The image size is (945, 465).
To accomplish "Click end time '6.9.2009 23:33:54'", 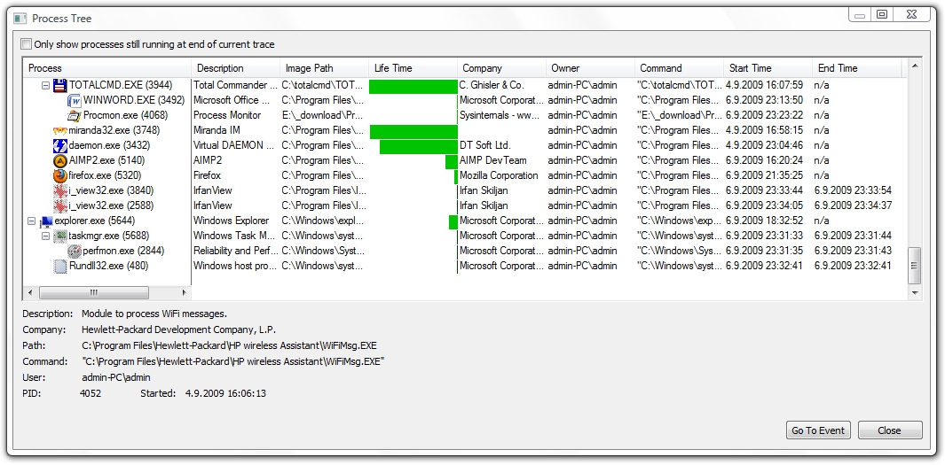I will pyautogui.click(x=853, y=190).
